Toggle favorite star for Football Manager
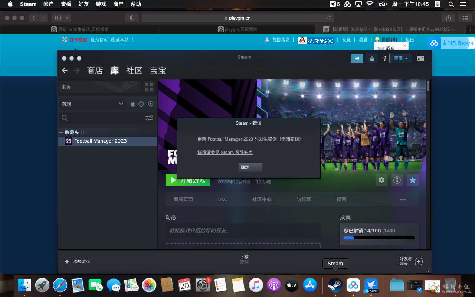This screenshot has height=297, width=475. [x=413, y=180]
